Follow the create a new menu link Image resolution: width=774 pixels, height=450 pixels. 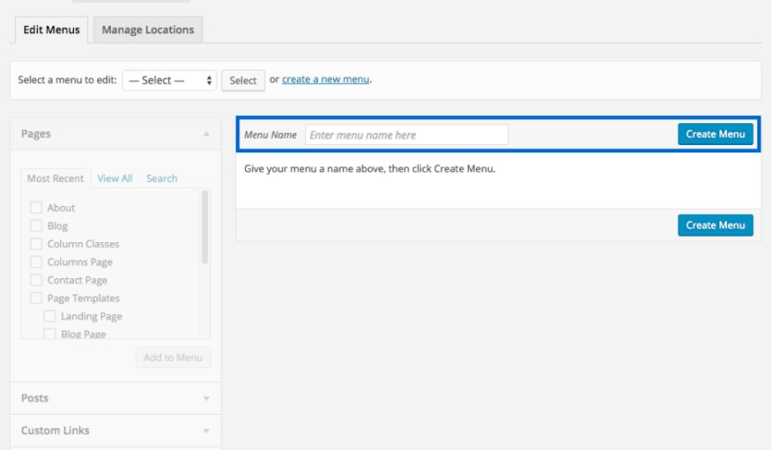(325, 79)
